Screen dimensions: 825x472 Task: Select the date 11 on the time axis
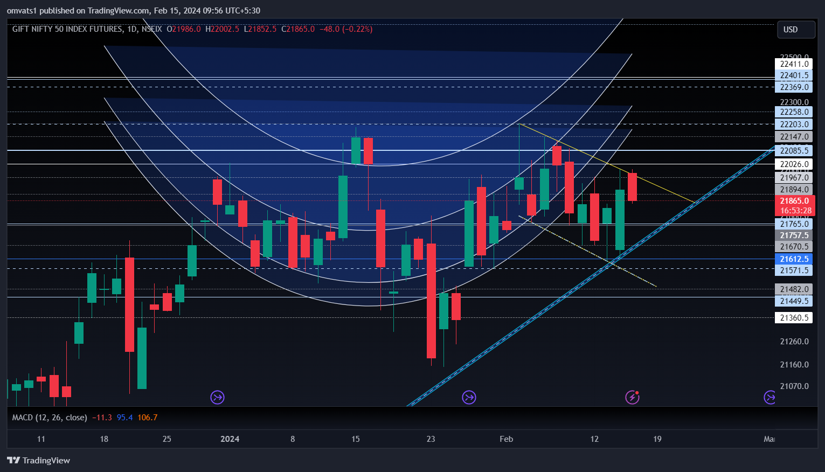click(41, 439)
